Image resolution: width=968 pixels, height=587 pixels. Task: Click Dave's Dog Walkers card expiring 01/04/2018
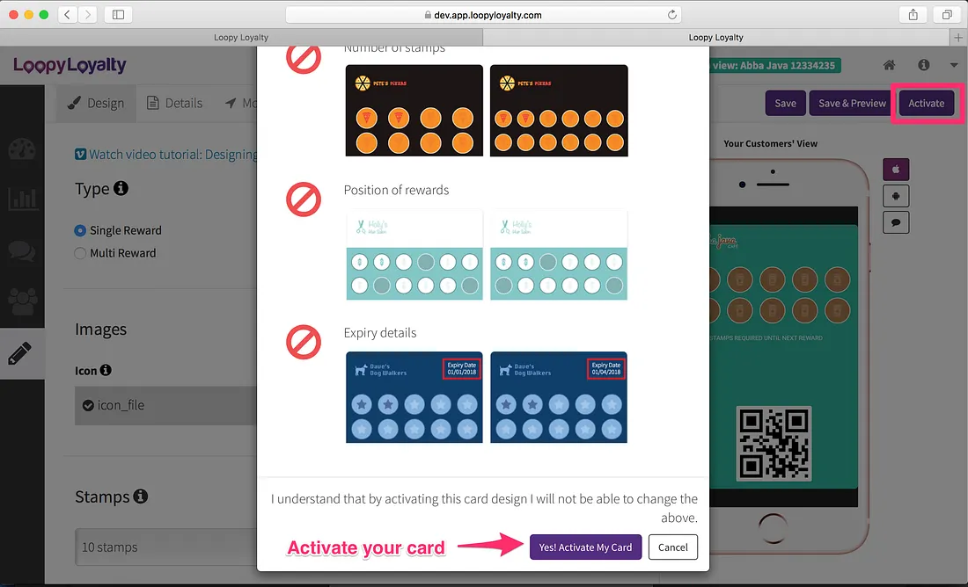(x=559, y=397)
